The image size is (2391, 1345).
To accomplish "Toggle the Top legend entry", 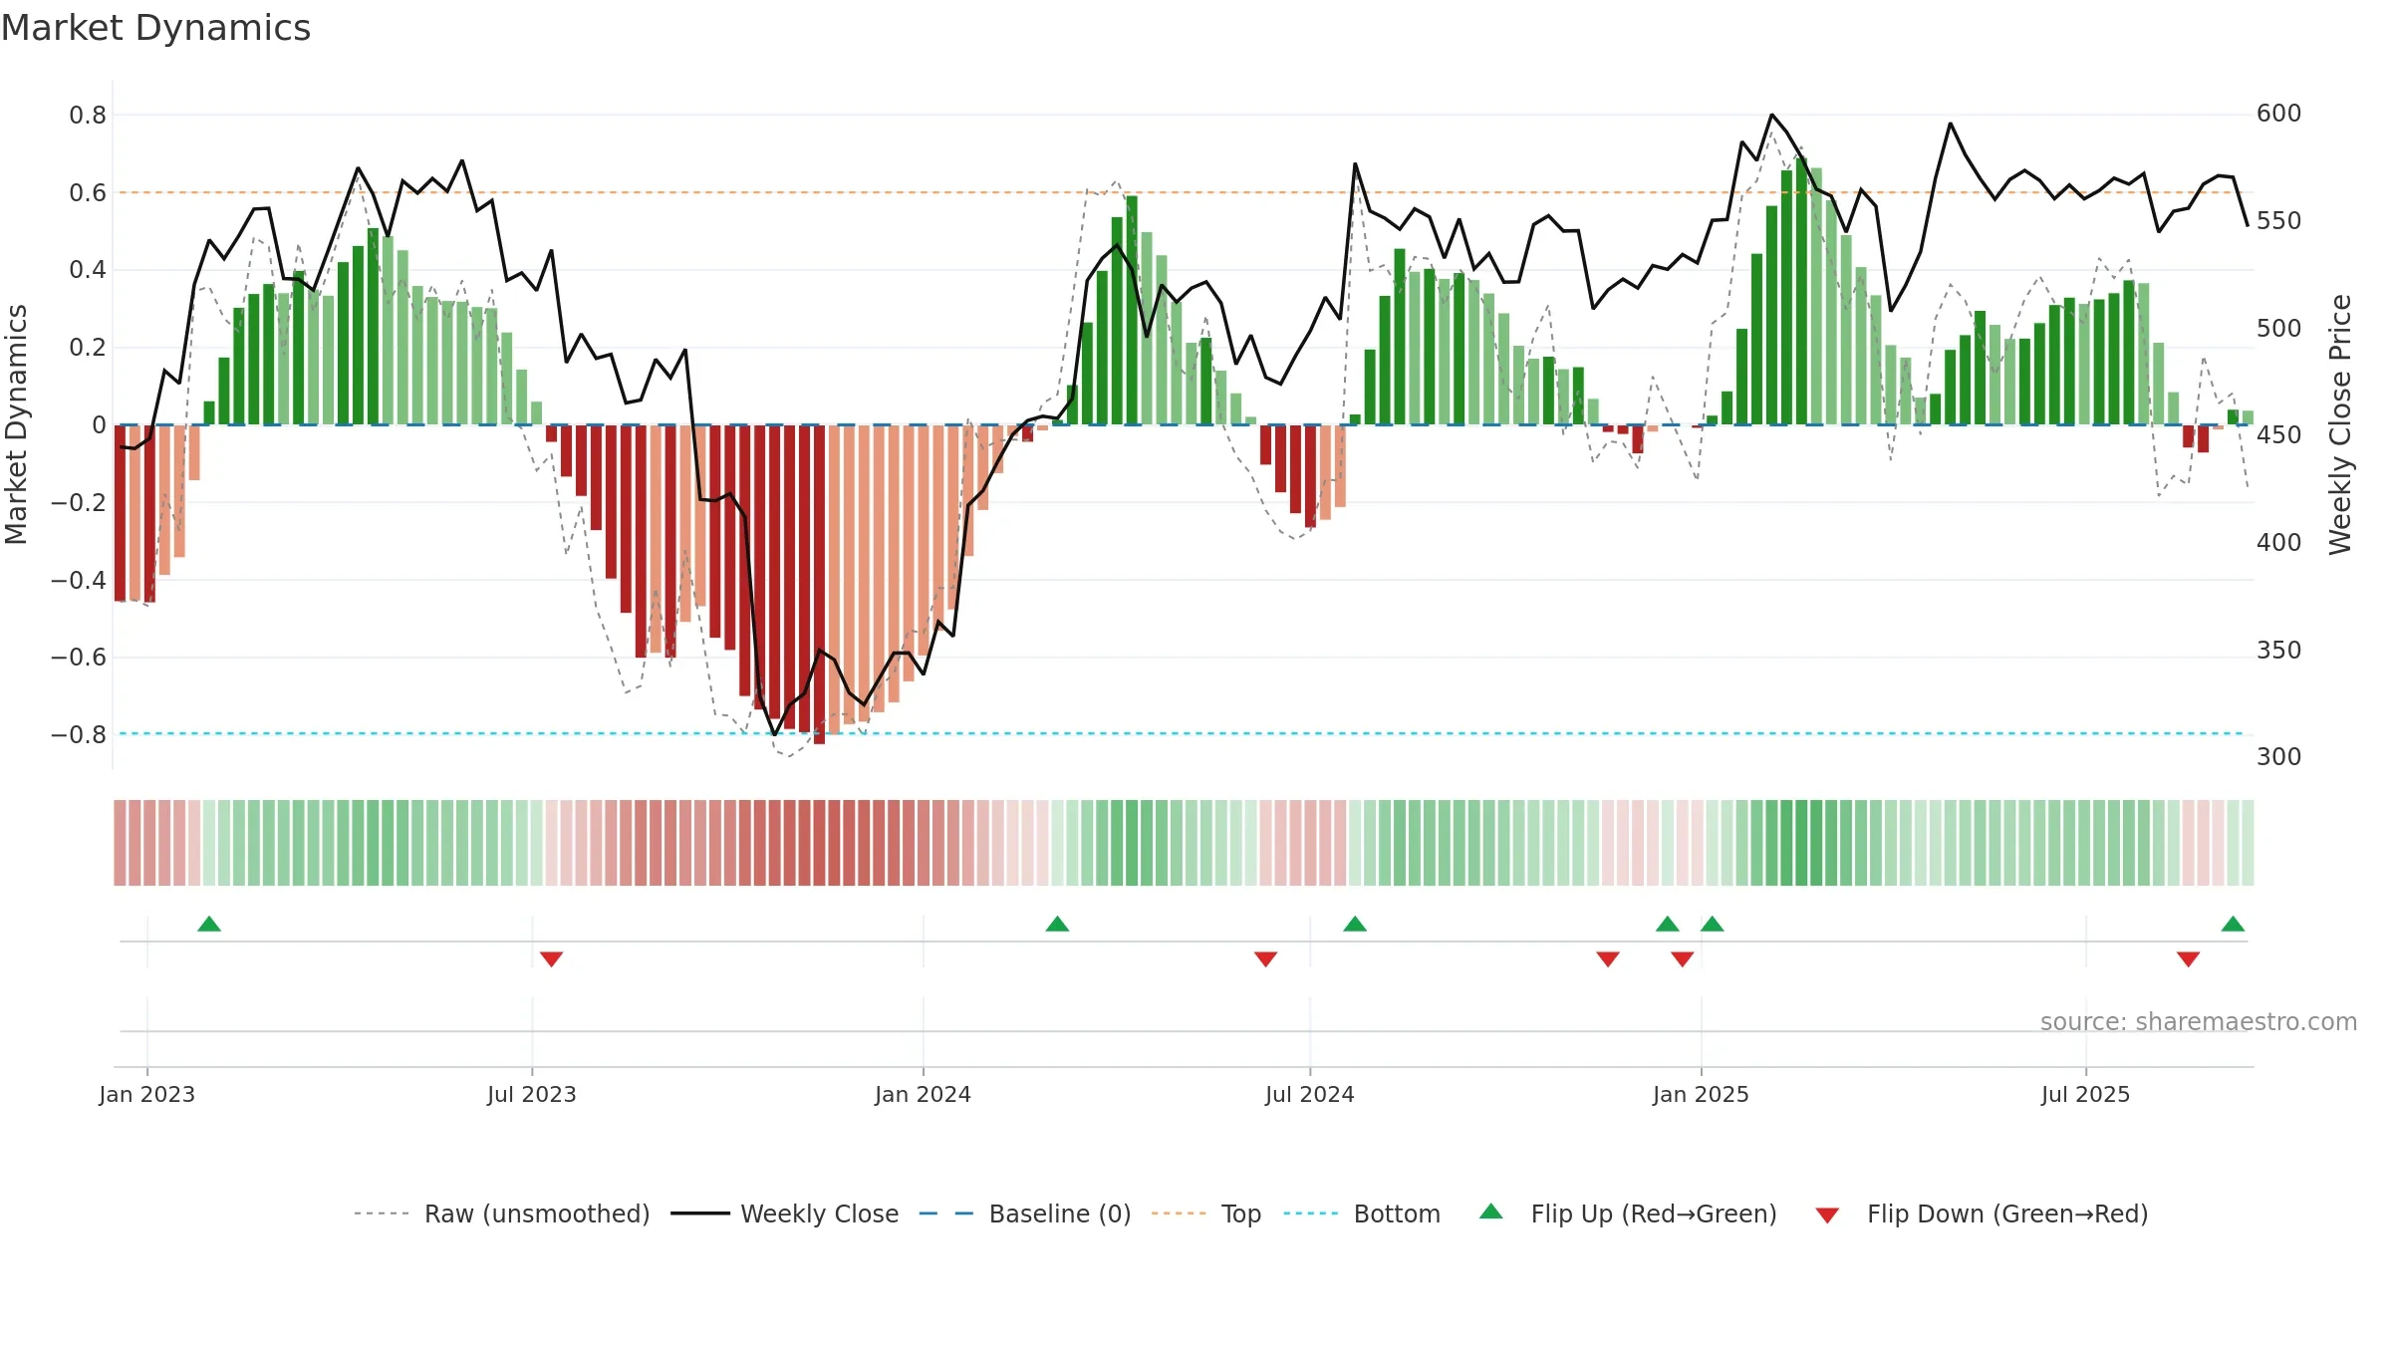I will point(1206,1213).
